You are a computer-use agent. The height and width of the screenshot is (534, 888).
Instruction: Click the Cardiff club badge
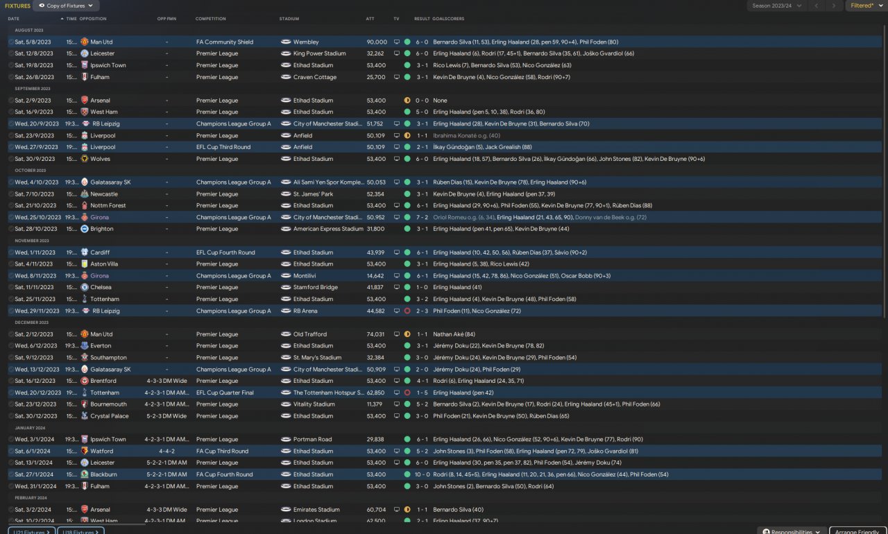pyautogui.click(x=85, y=252)
